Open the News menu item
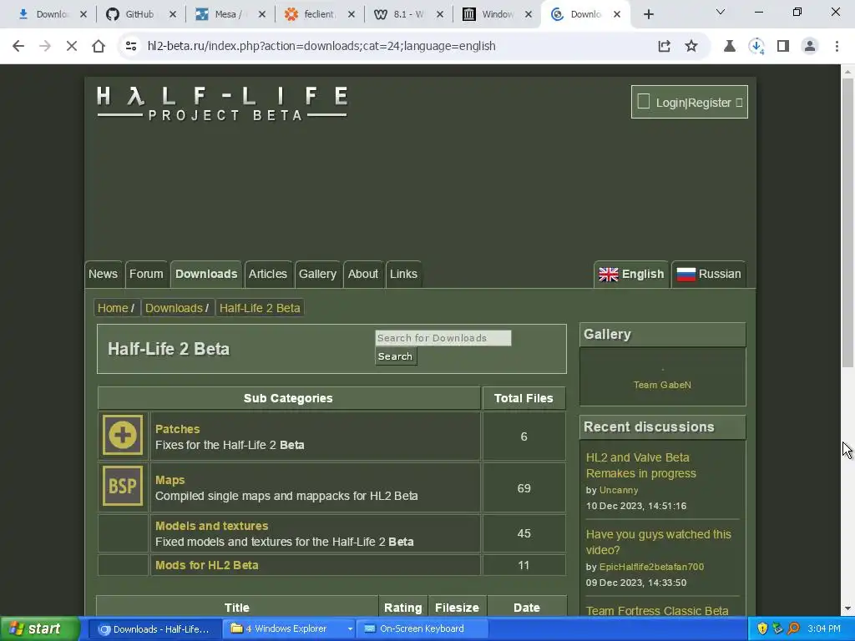The width and height of the screenshot is (855, 641). (103, 274)
